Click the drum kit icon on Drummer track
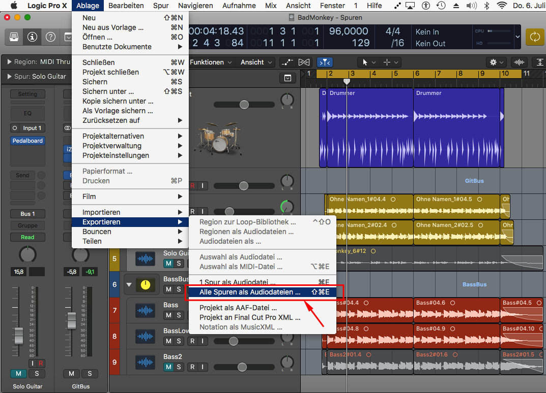The width and height of the screenshot is (546, 393). tap(218, 138)
